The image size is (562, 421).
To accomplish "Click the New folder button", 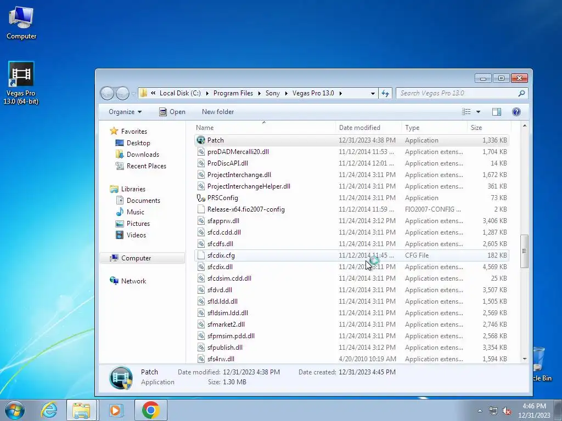I will click(x=218, y=112).
